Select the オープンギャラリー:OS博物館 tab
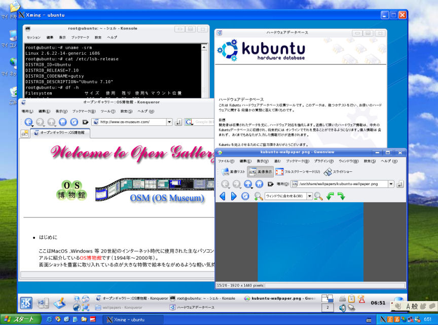Screen dimensions: 438x325 click(60, 133)
